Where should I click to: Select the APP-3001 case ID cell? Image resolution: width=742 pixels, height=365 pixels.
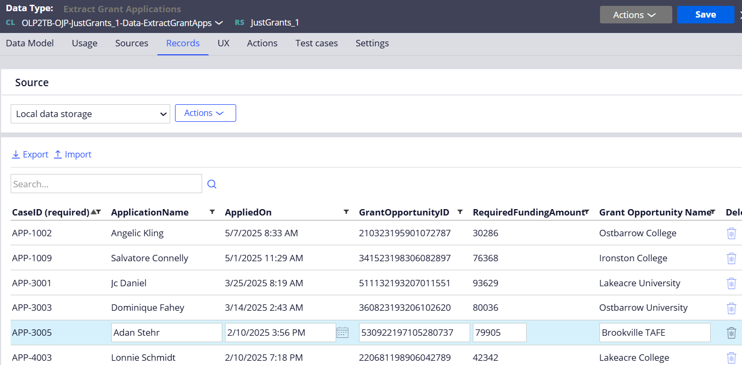[32, 283]
